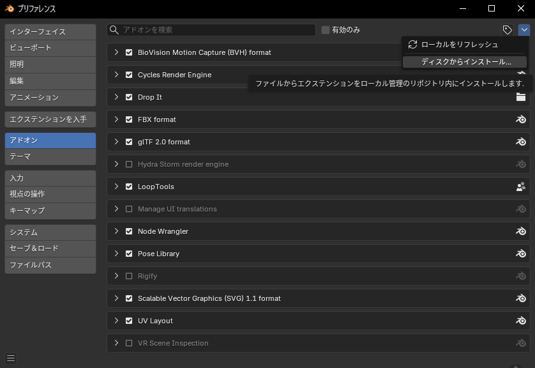The image size is (535, 368).
Task: Collapse the add-ons dropdown arrow menu at top right
Action: (x=524, y=30)
